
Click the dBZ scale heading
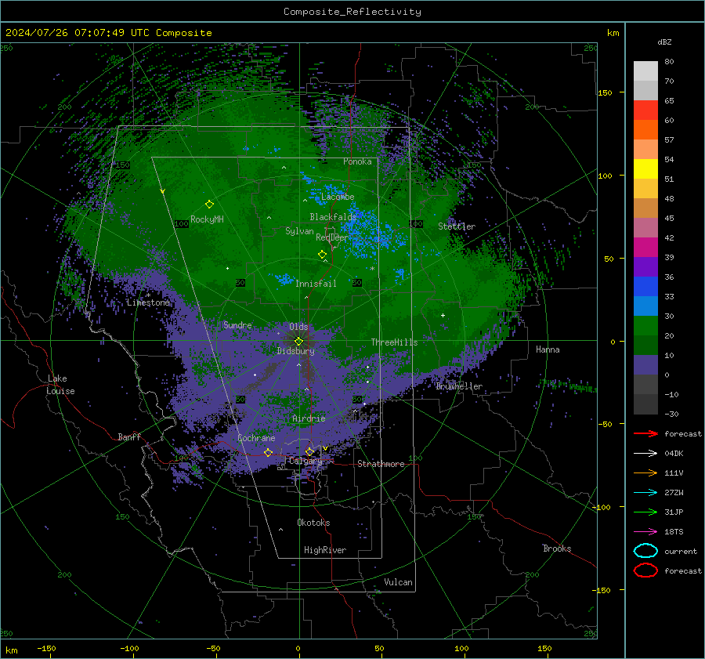(664, 42)
